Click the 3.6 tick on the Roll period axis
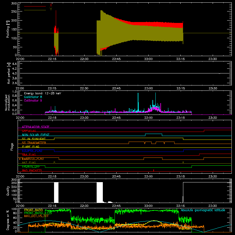The image size is (235, 235). 14,83
